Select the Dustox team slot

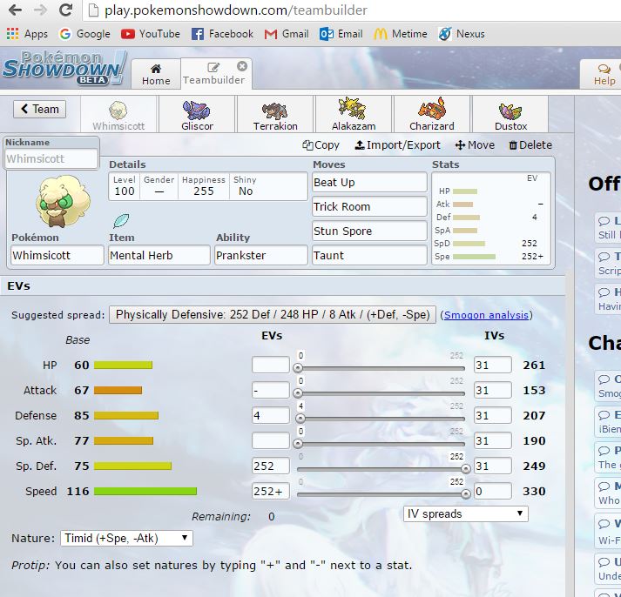tap(510, 114)
